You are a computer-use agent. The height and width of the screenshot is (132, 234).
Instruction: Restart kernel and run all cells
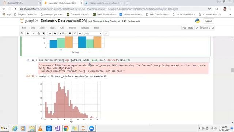pos(80,33)
